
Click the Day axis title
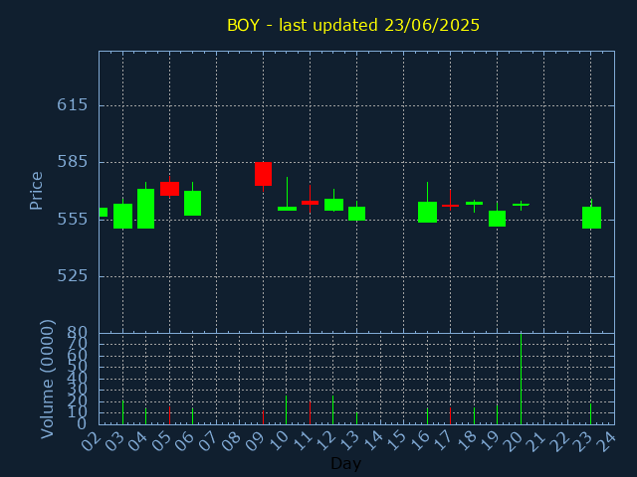[x=345, y=464]
